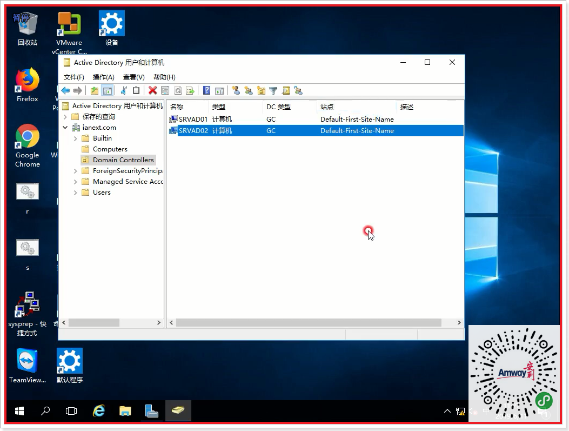The width and height of the screenshot is (569, 431).
Task: Collapse the ianext.com domain node
Action: (65, 128)
